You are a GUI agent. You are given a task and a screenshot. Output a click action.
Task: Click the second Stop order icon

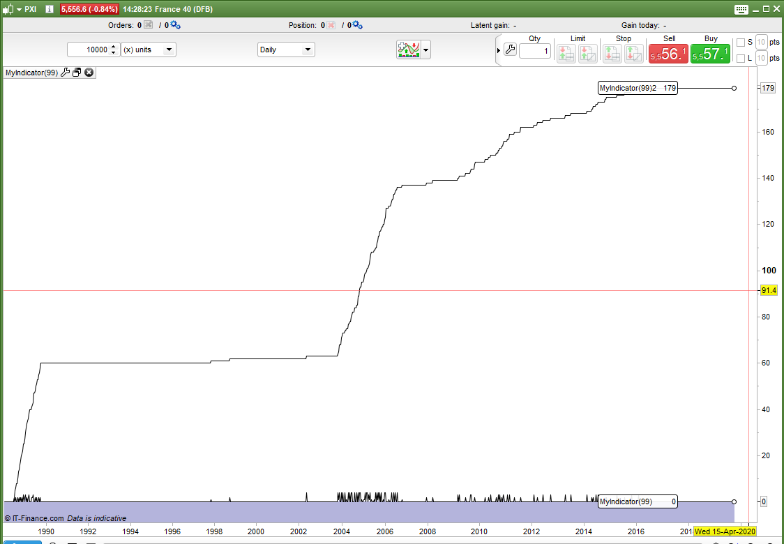[x=633, y=54]
